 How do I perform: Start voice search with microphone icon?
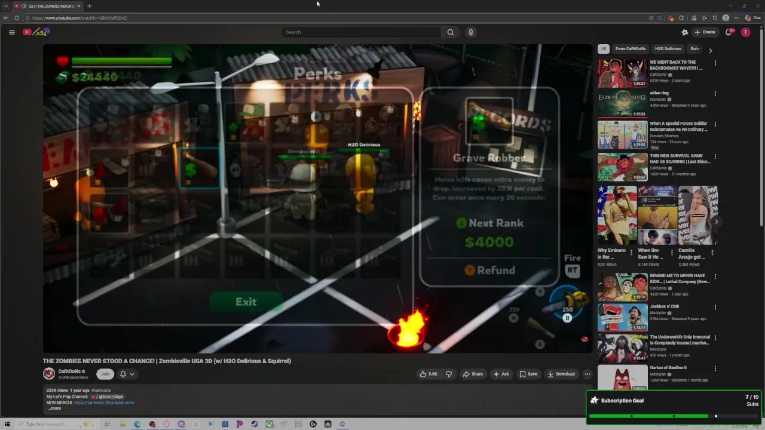tap(471, 32)
